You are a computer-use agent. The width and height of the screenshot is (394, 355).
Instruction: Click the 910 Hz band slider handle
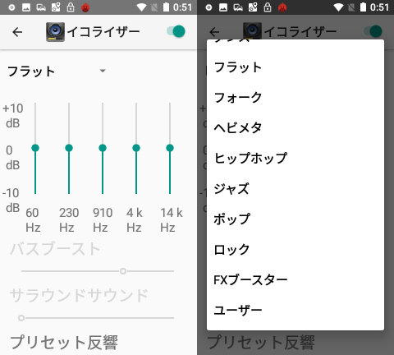pyautogui.click(x=103, y=148)
